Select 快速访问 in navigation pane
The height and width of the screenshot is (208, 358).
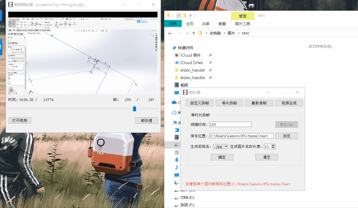185,48
